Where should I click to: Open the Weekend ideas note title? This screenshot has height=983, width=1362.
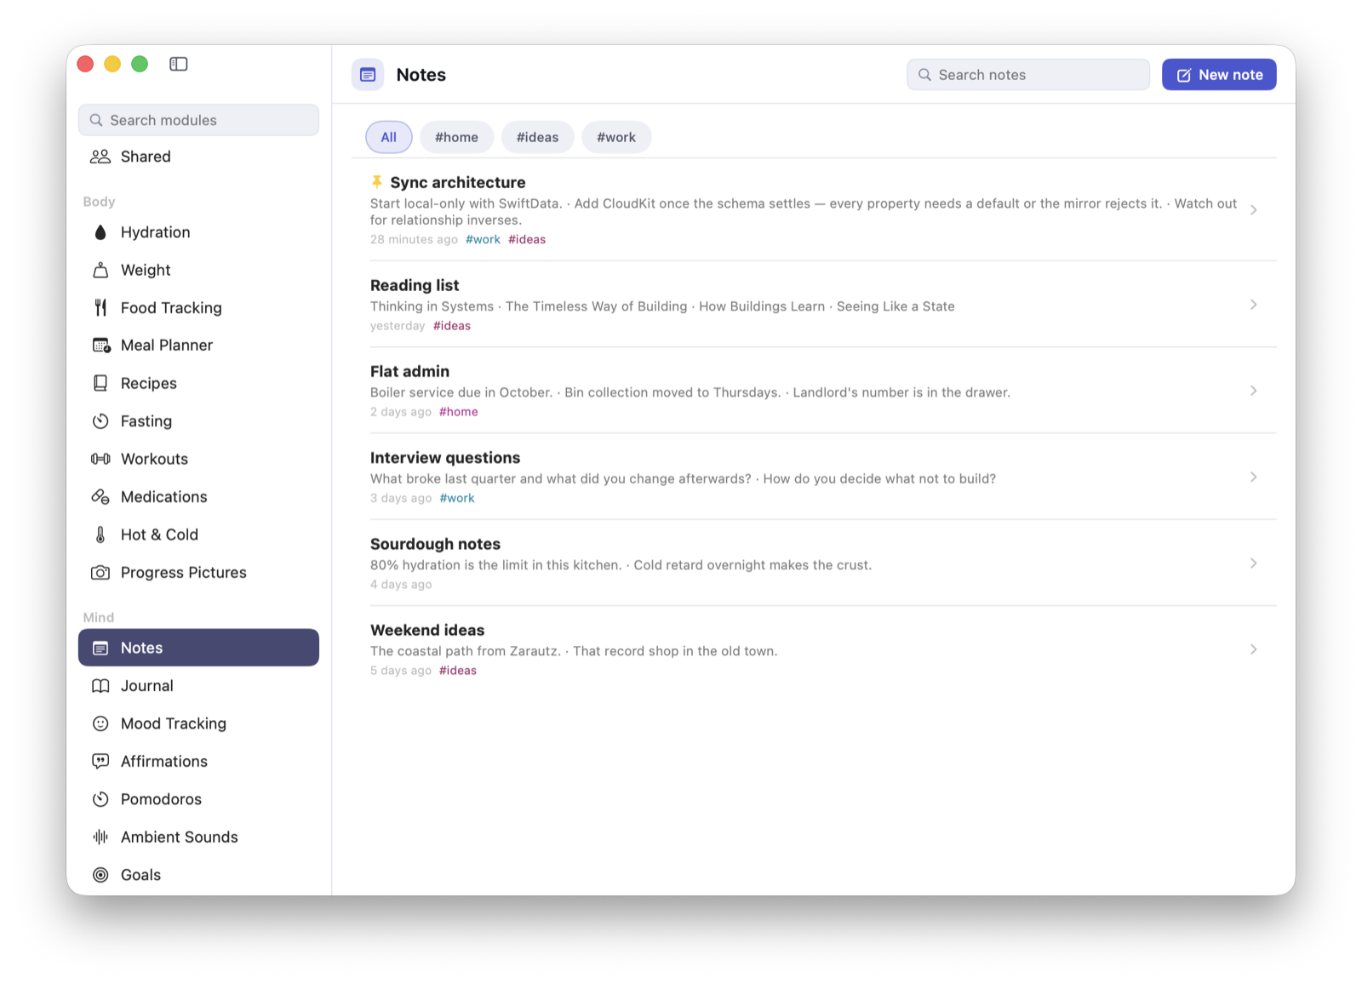tap(427, 630)
